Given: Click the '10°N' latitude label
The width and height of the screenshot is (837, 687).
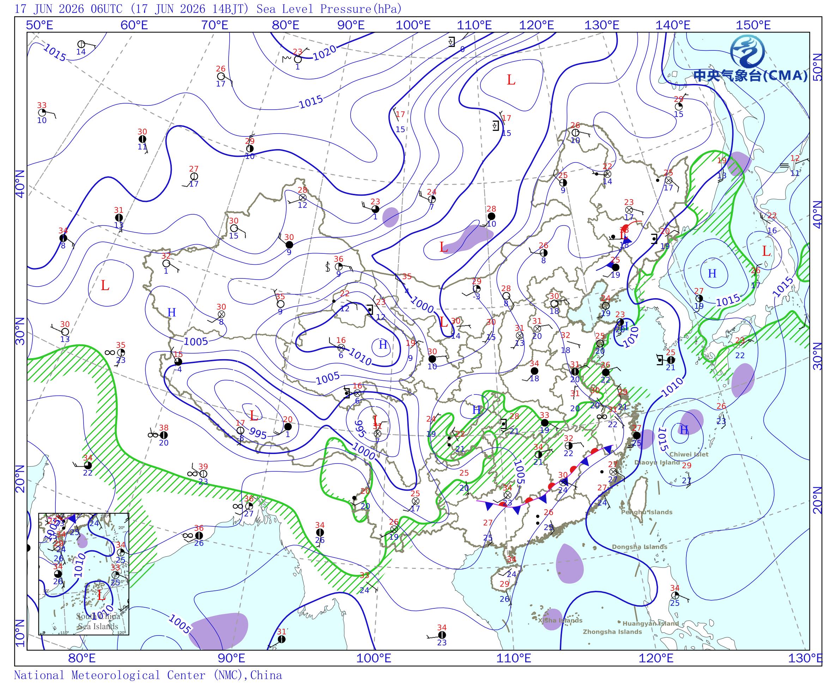Looking at the screenshot, I should point(20,632).
